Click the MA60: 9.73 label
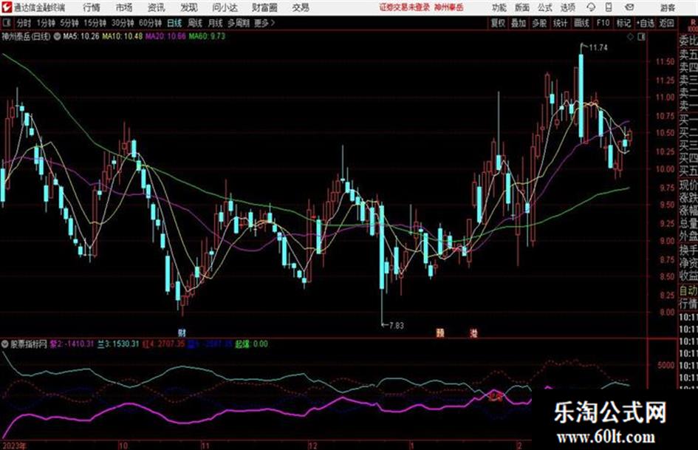The height and width of the screenshot is (450, 698). click(x=207, y=36)
